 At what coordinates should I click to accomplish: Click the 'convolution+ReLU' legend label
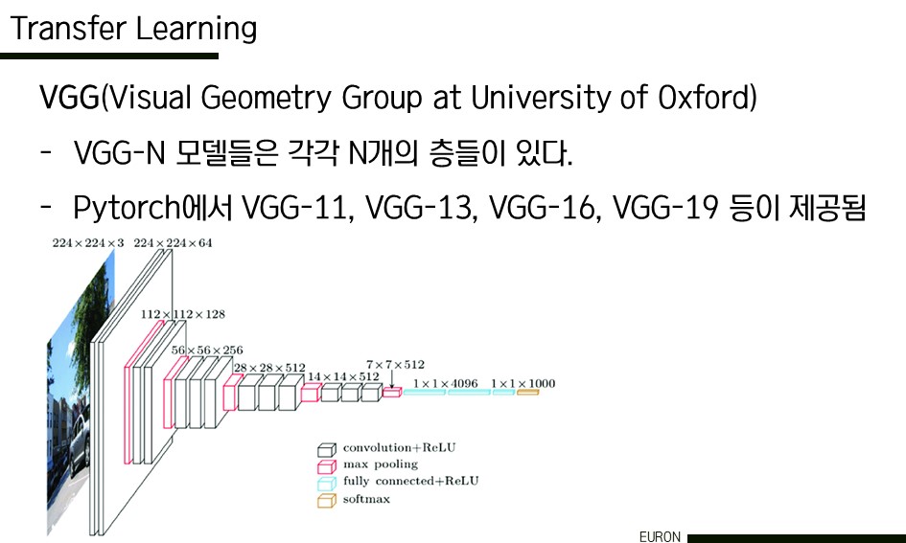[399, 448]
